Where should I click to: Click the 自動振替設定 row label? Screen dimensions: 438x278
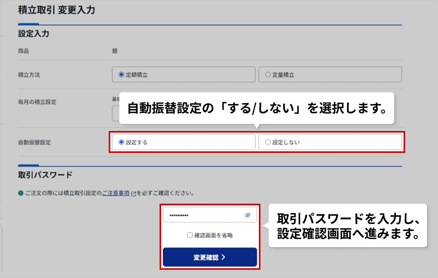pyautogui.click(x=34, y=142)
